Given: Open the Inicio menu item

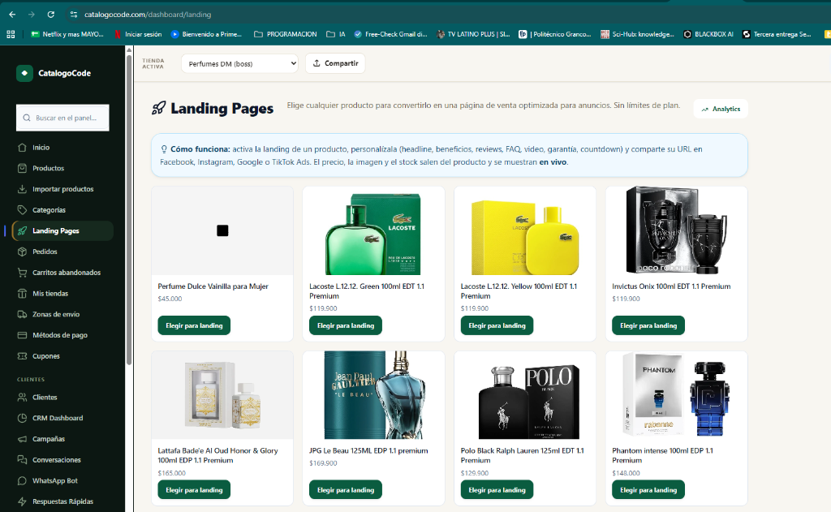Looking at the screenshot, I should tap(62, 148).
